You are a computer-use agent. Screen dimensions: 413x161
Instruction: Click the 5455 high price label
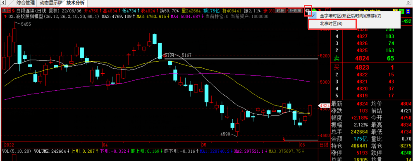(x=26, y=24)
